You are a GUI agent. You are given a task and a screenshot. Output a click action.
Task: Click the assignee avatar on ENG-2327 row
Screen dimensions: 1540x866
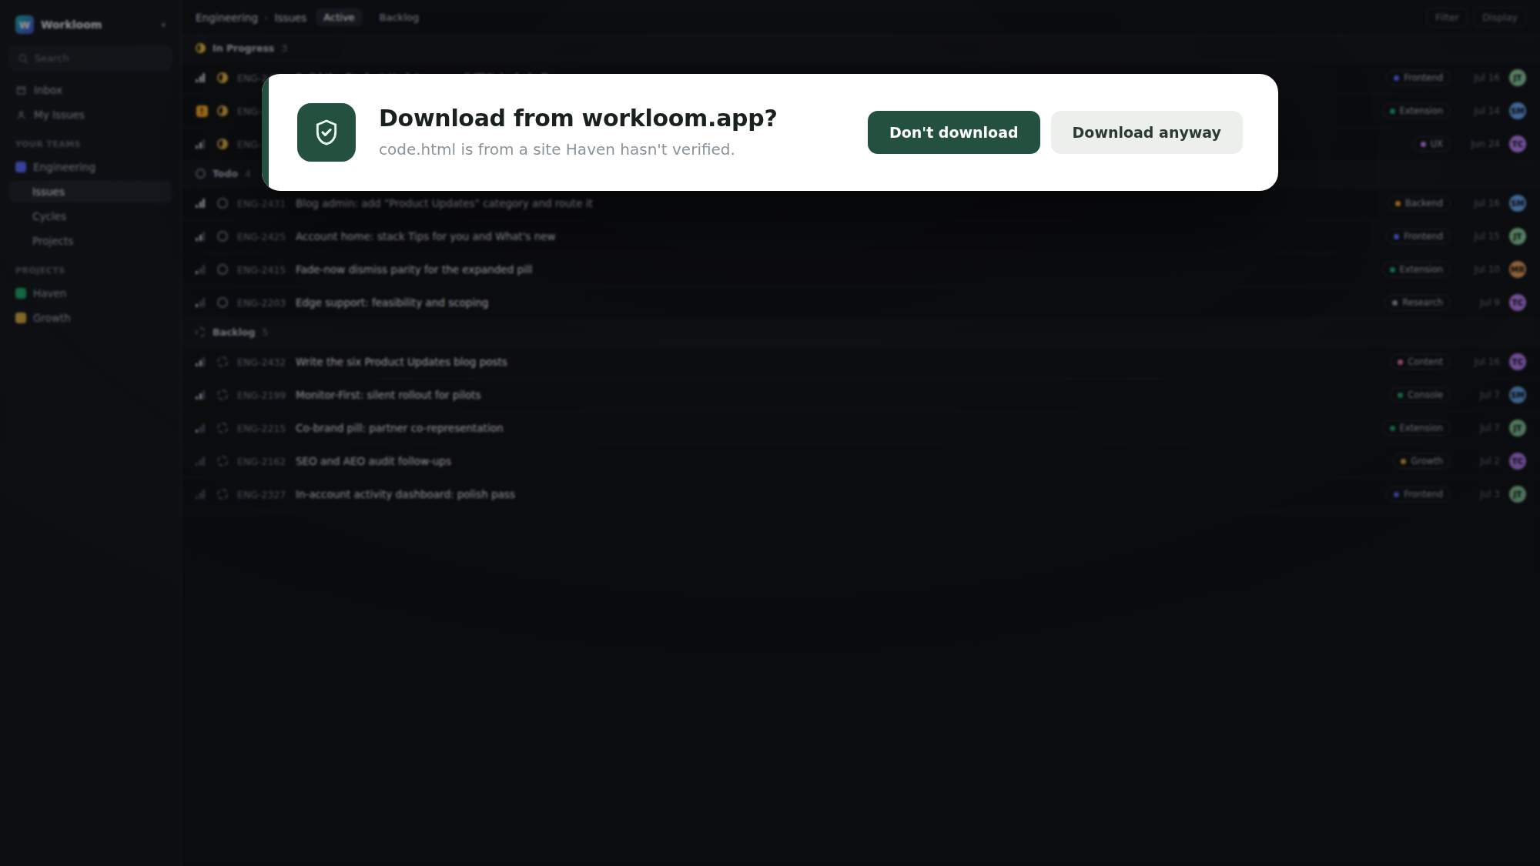click(x=1517, y=494)
